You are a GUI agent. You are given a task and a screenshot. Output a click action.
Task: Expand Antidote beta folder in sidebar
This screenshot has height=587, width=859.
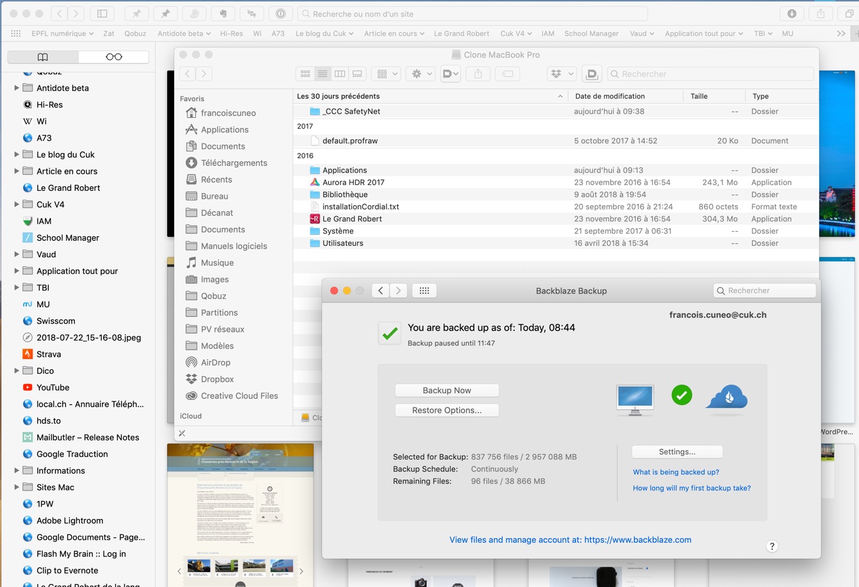coord(16,88)
